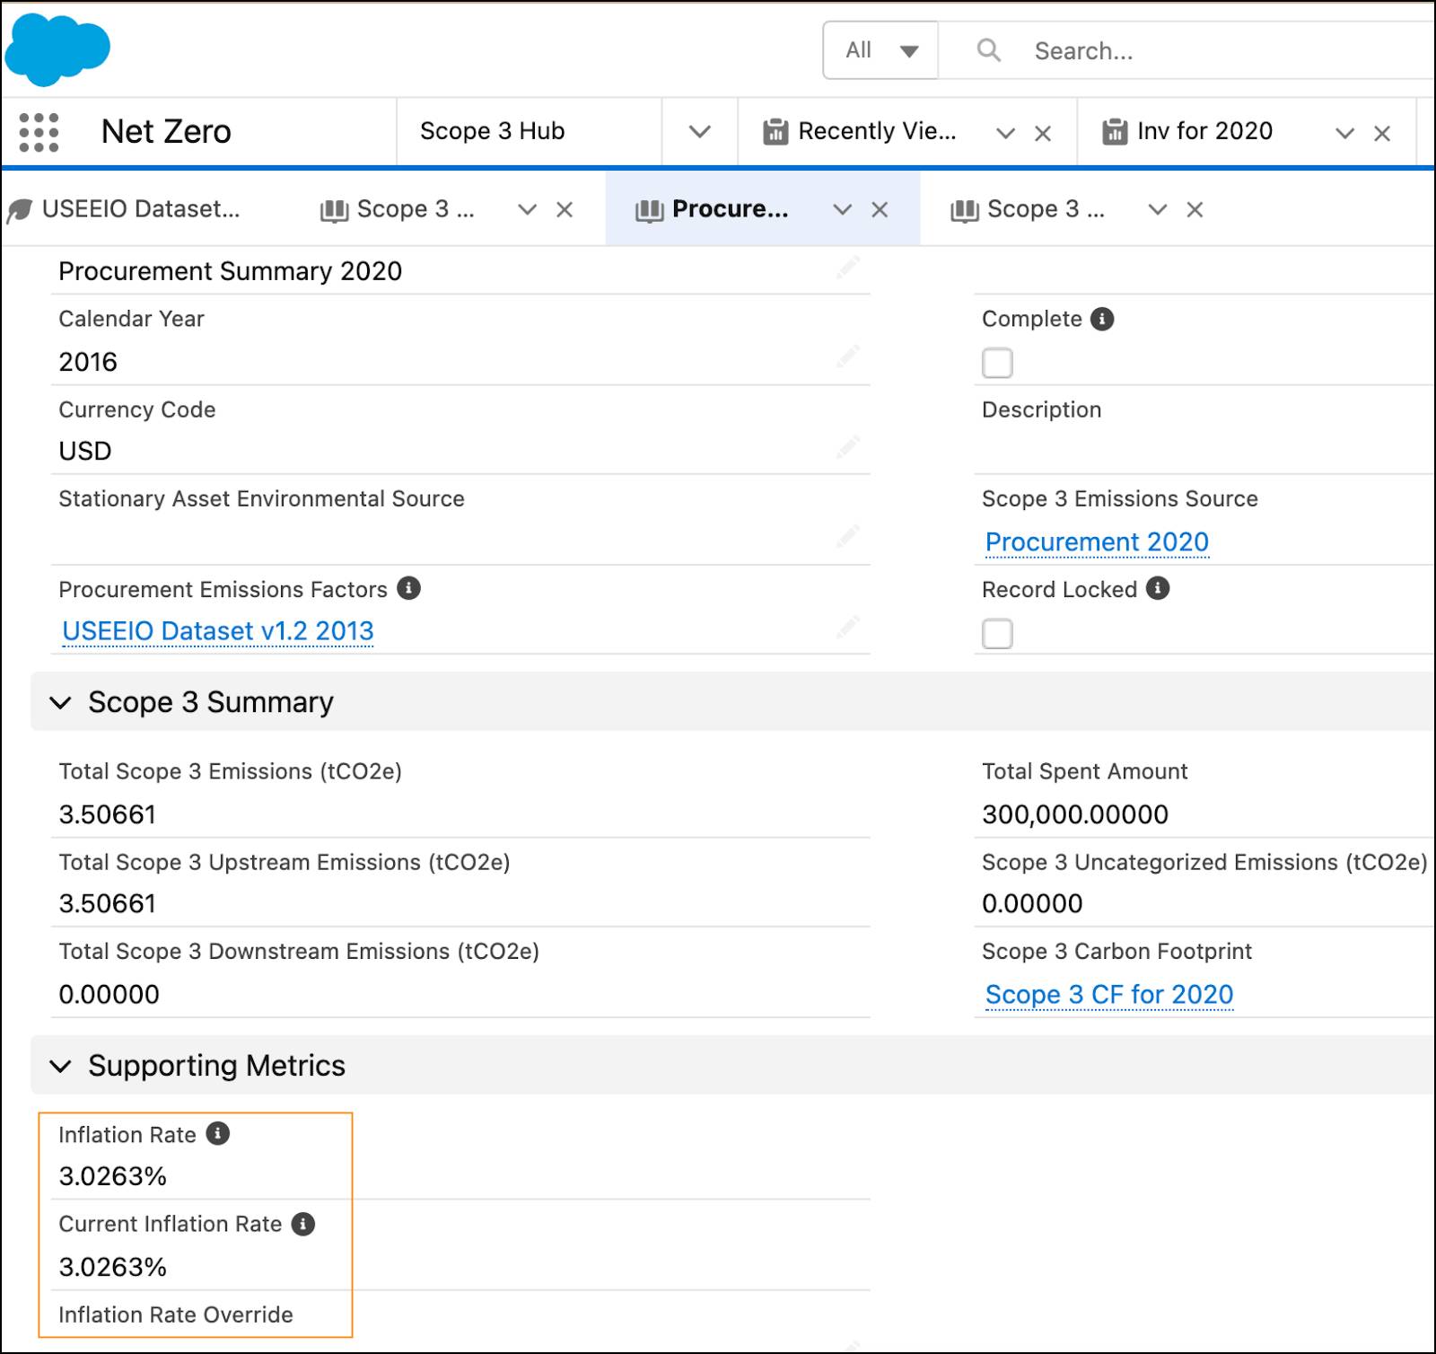Click the pencil icon for Calendar Year

pyautogui.click(x=848, y=356)
